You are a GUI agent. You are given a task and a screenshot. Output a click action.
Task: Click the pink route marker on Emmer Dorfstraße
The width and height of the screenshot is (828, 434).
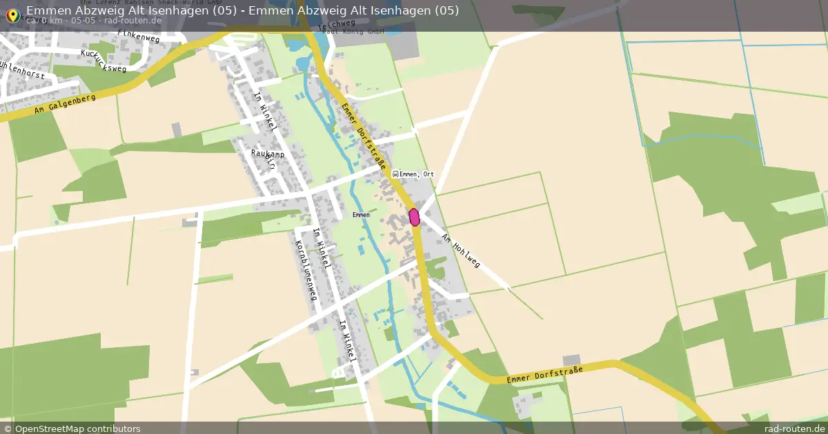pos(415,217)
